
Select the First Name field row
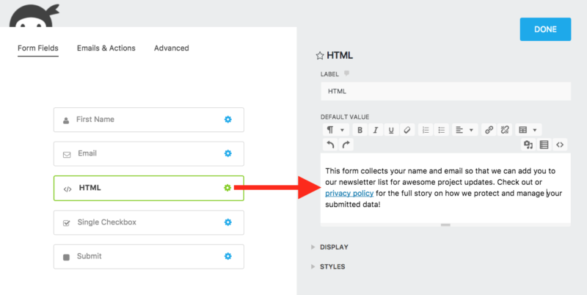pyautogui.click(x=149, y=120)
